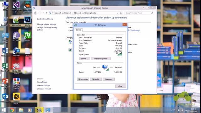Go up one level in Control Panel
This screenshot has height=113, width=201.
click(47, 13)
